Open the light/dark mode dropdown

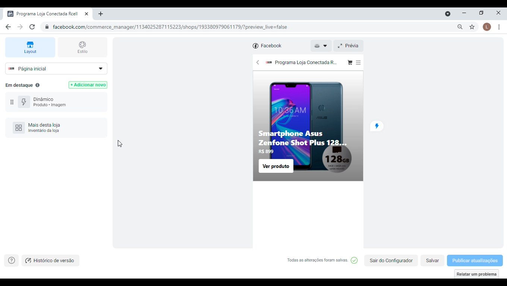[321, 46]
